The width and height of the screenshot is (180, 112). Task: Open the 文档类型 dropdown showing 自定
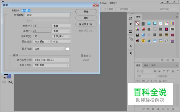click(48, 15)
